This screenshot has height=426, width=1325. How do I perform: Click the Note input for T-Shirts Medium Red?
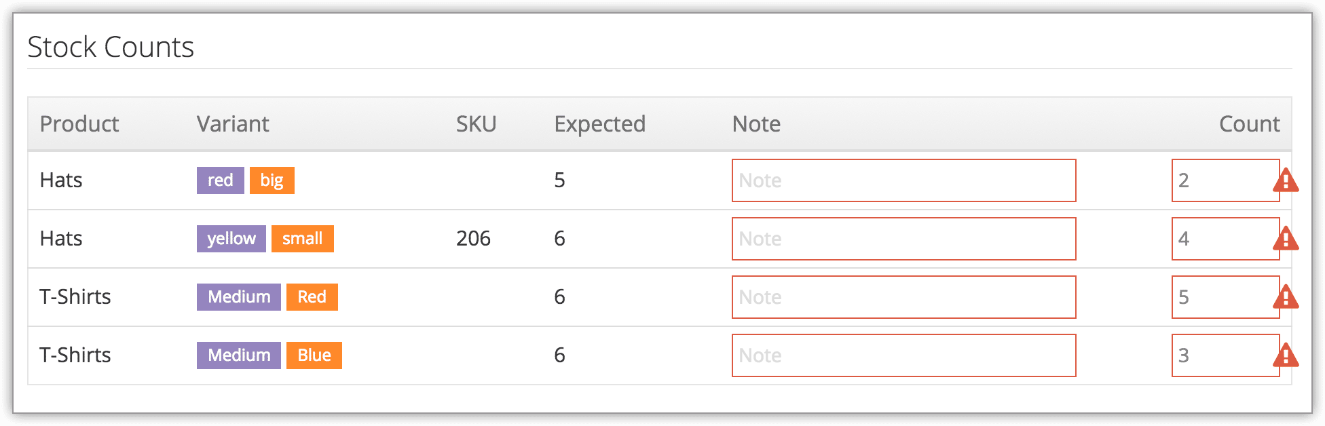pos(904,297)
